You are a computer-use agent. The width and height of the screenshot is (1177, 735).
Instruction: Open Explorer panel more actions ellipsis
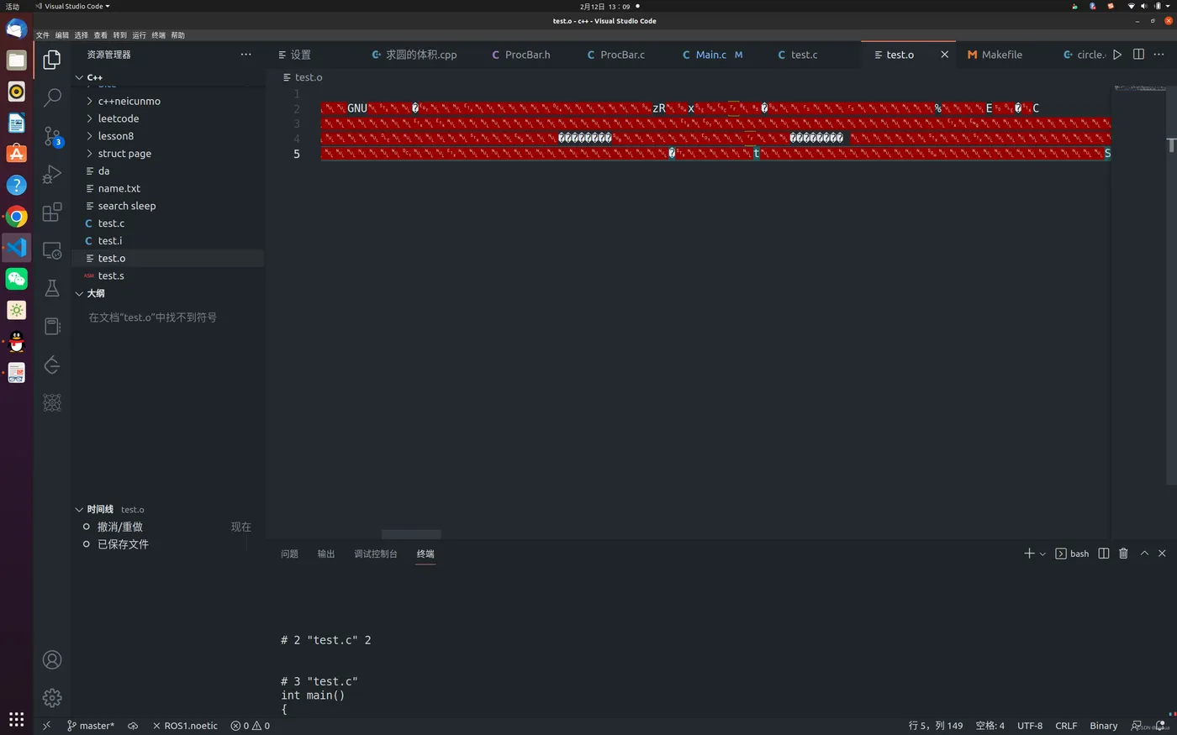(245, 55)
